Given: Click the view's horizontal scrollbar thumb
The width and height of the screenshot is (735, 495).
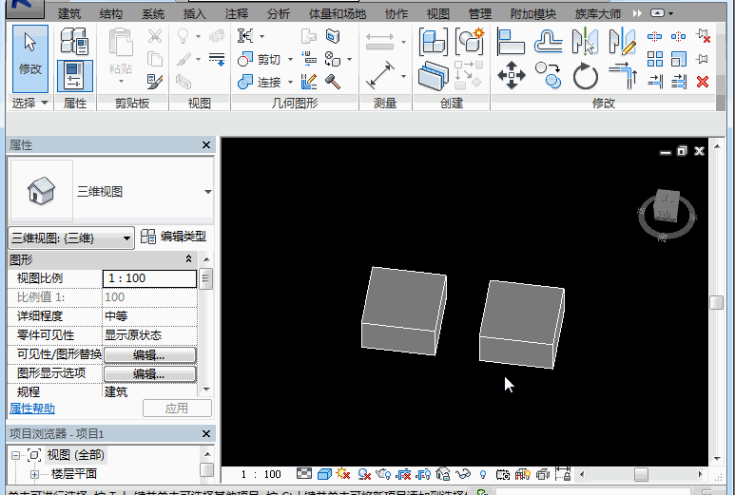Looking at the screenshot, I should (x=641, y=474).
